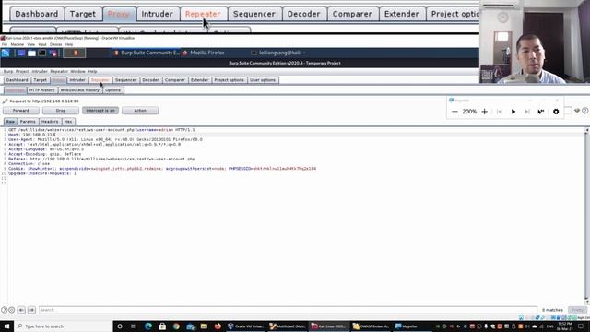Open the terminal window task in the Kali panel

click(x=278, y=53)
